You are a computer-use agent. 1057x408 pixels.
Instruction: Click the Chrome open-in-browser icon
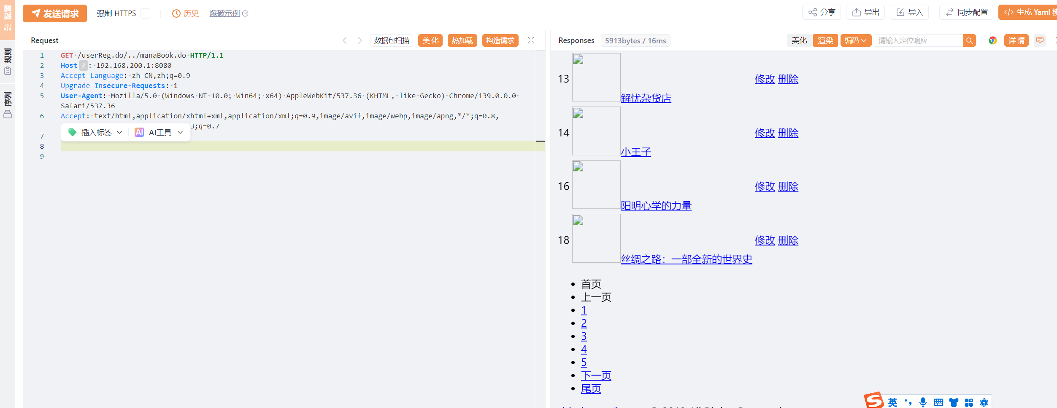992,40
